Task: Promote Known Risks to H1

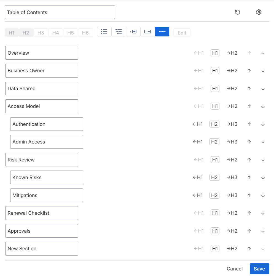Action: pos(198,177)
